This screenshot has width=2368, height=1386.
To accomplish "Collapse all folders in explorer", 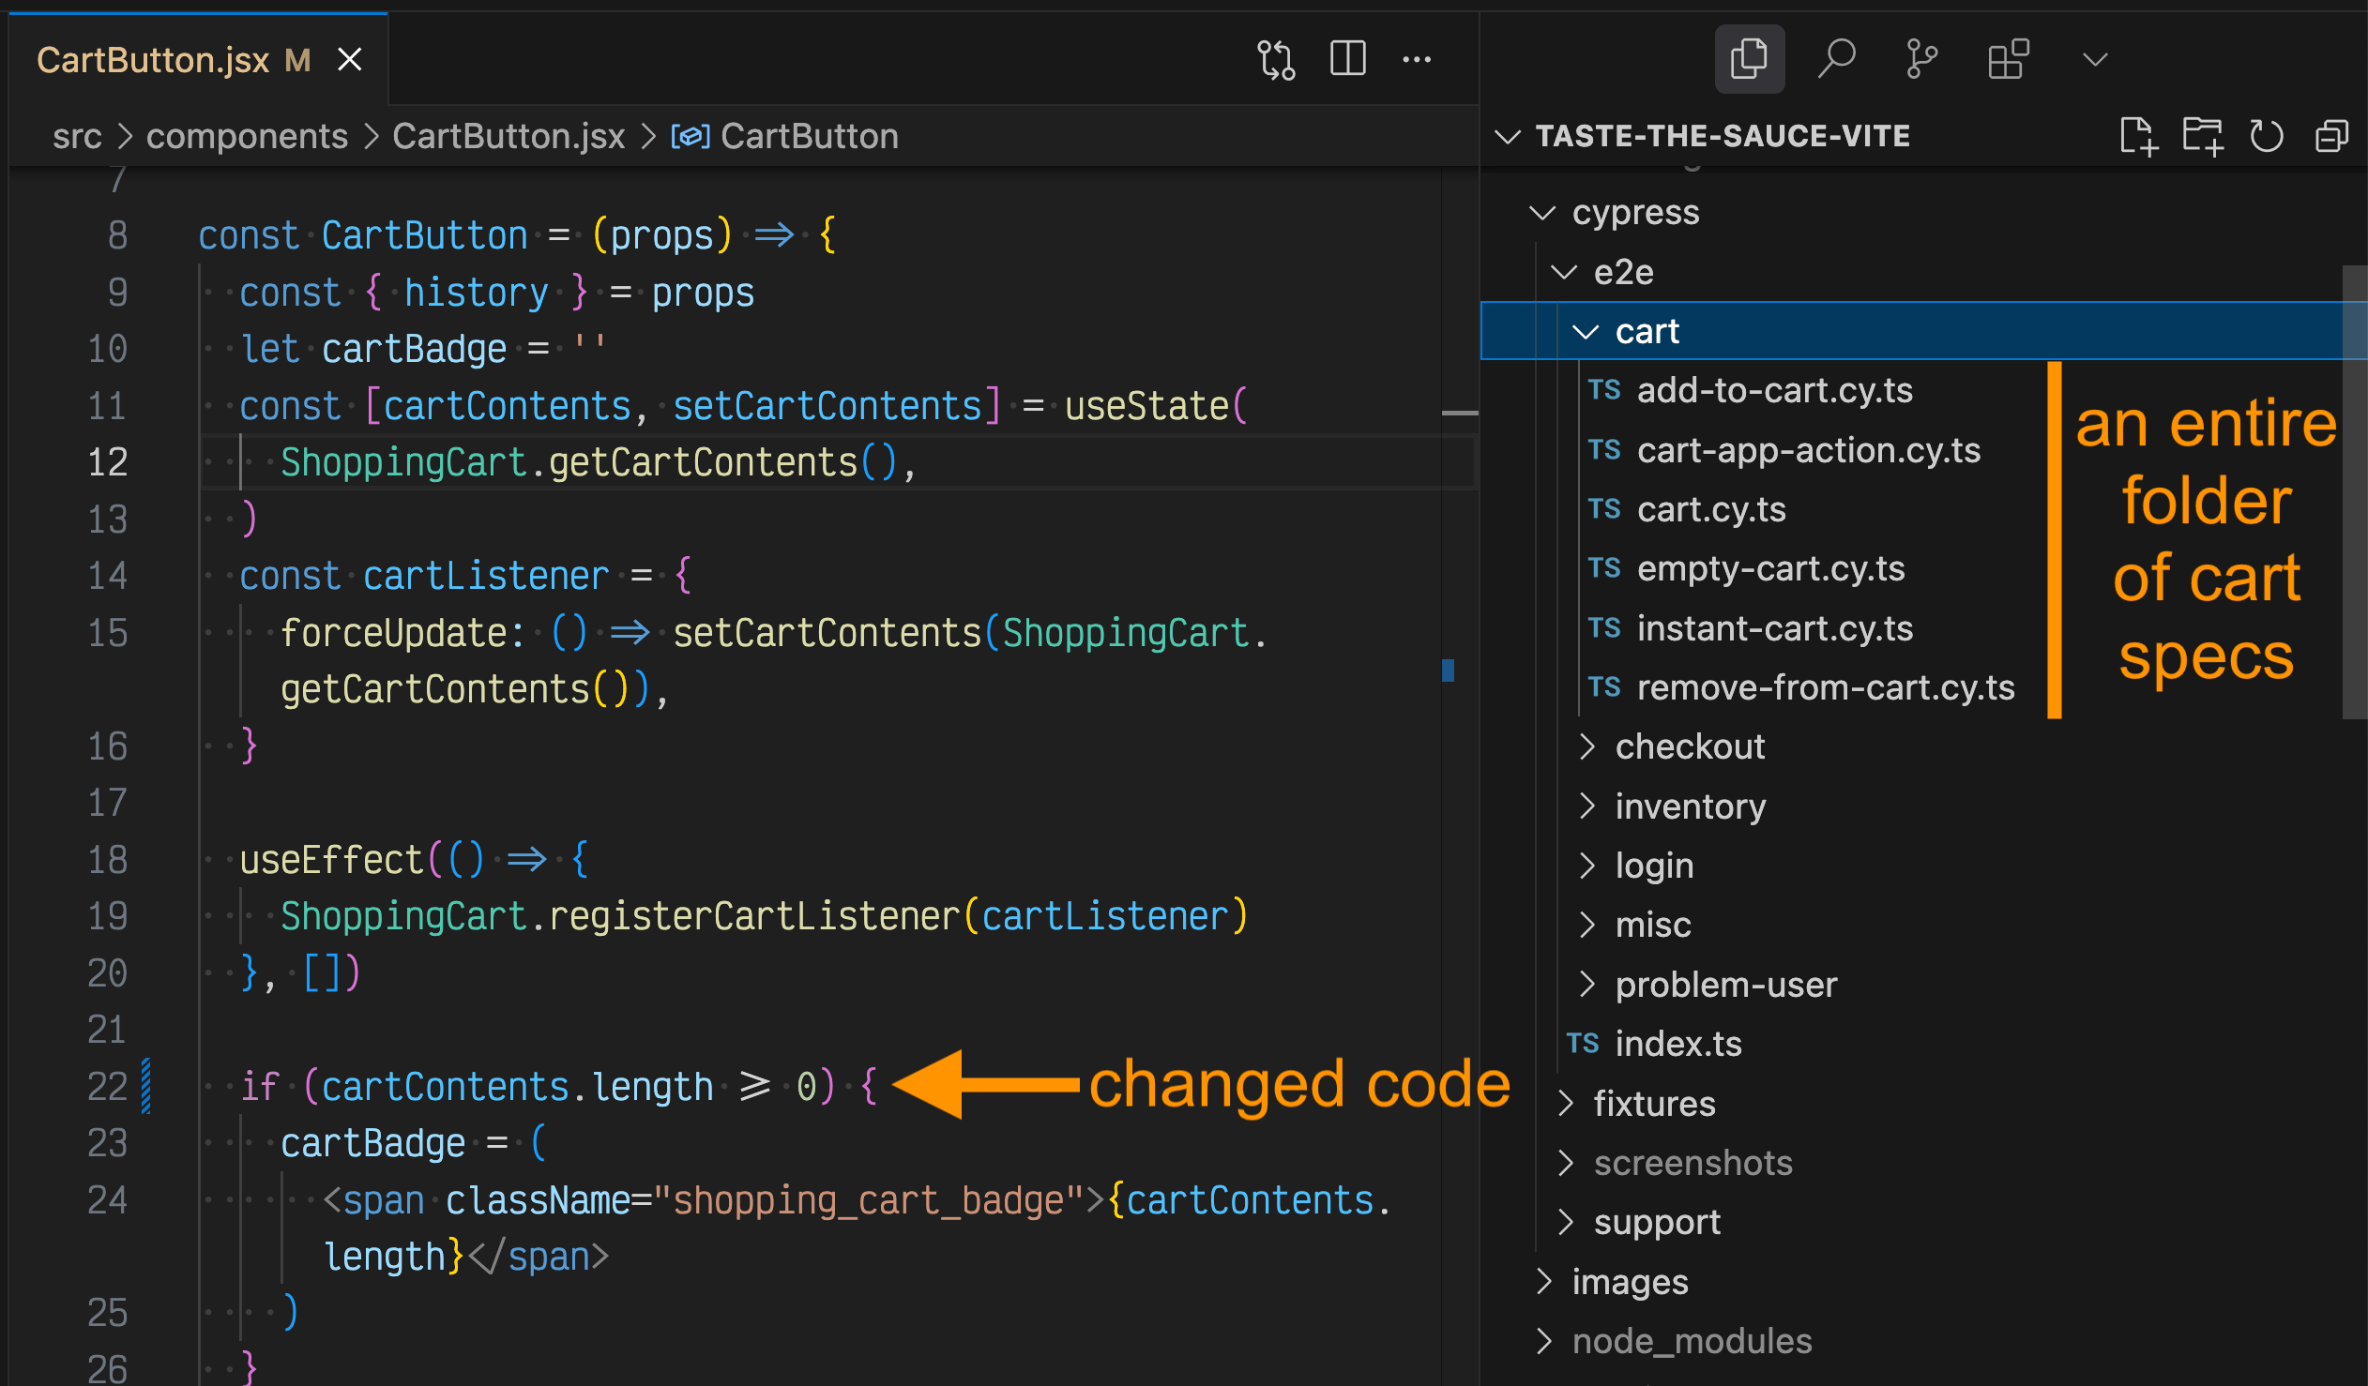I will 2331,136.
